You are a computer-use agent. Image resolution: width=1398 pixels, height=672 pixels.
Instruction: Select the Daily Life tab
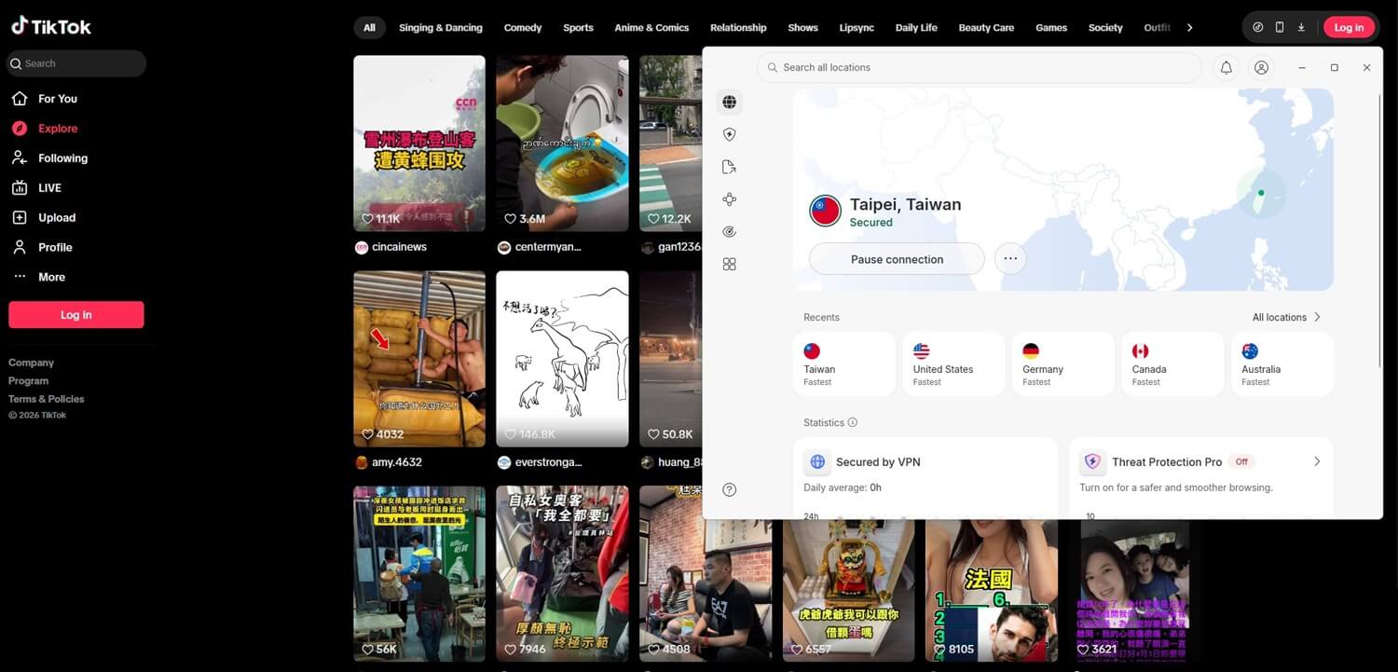click(916, 28)
